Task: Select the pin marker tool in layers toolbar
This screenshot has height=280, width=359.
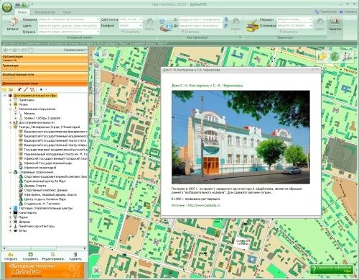Action: pyautogui.click(x=19, y=89)
